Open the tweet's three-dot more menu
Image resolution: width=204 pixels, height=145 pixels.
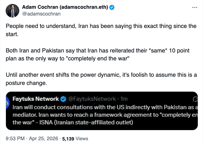tap(194, 8)
